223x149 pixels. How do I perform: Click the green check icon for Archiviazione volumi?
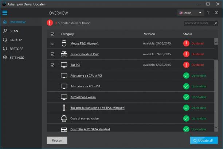pyautogui.click(x=186, y=97)
